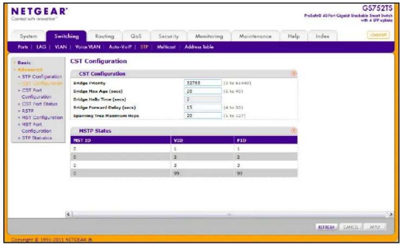Click the NETGEAR logo
The image size is (400, 244).
point(40,11)
